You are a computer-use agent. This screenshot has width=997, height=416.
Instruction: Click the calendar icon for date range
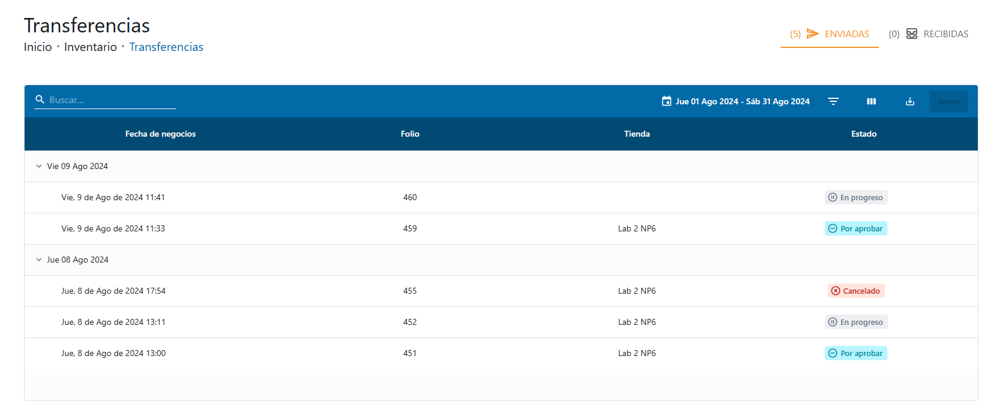click(666, 101)
